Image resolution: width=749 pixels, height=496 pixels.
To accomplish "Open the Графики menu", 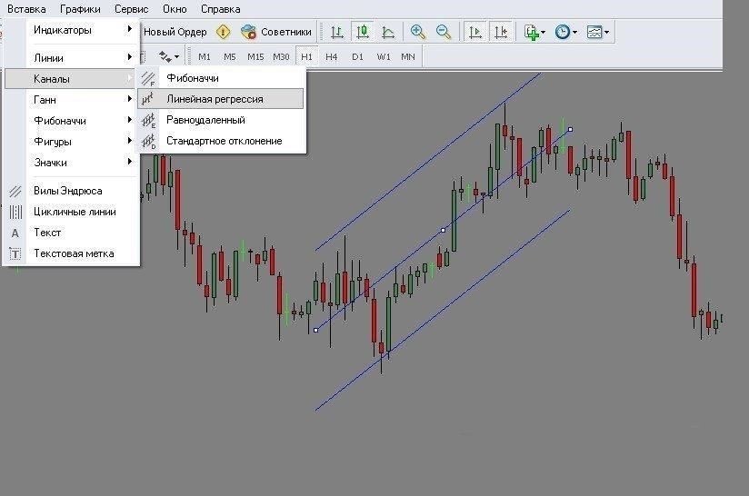I will tap(80, 9).
